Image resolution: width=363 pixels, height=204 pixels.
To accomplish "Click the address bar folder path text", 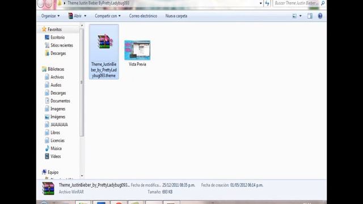I will pyautogui.click(x=98, y=3).
